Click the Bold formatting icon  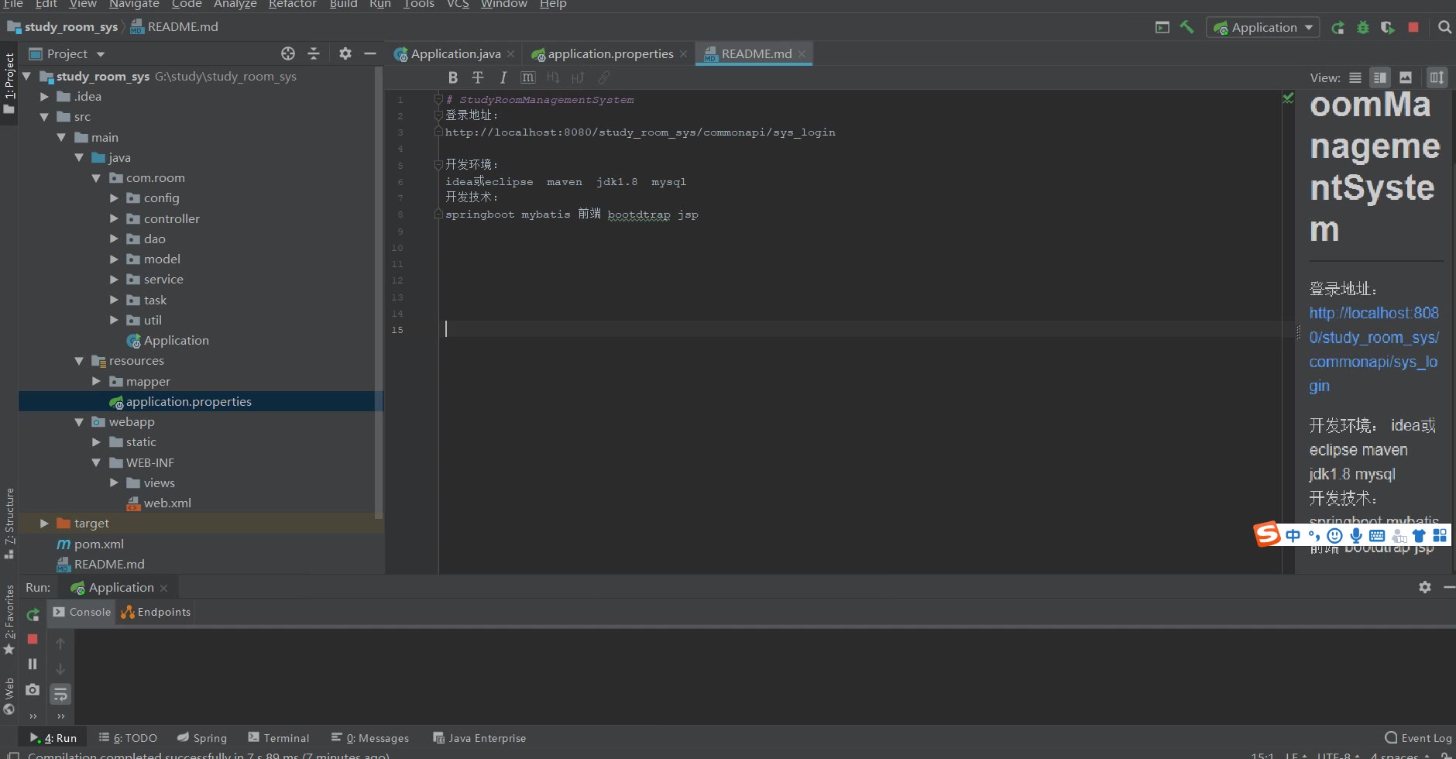click(x=453, y=77)
